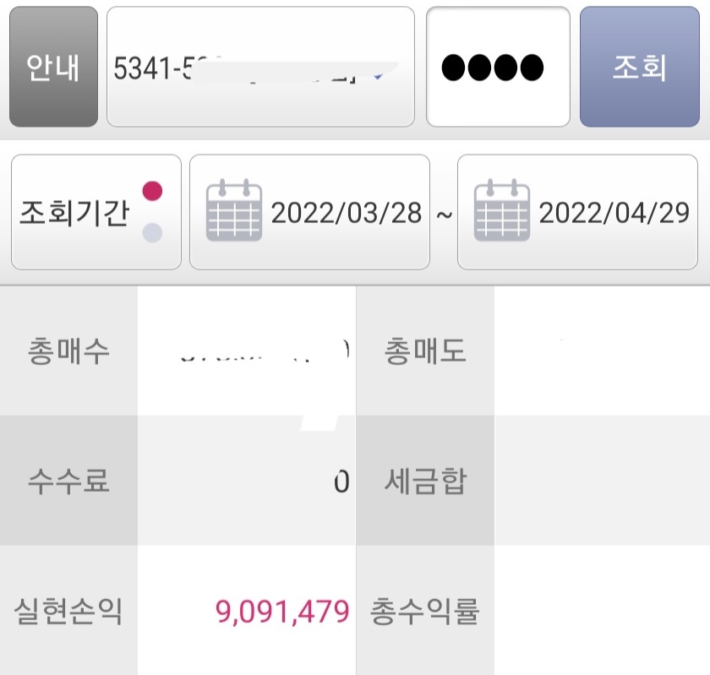Click the end date calendar icon
Screen dimensions: 710x675
pos(501,212)
